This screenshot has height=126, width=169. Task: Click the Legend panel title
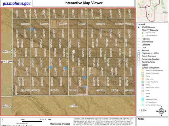[x=141, y=24]
